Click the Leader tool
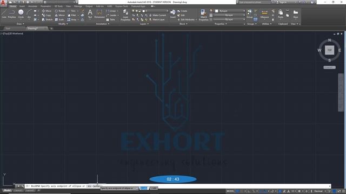This screenshot has height=194, width=346. tap(111, 15)
